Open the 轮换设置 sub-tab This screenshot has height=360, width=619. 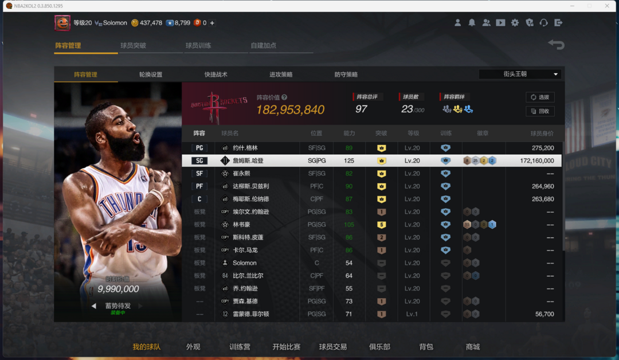pos(151,75)
